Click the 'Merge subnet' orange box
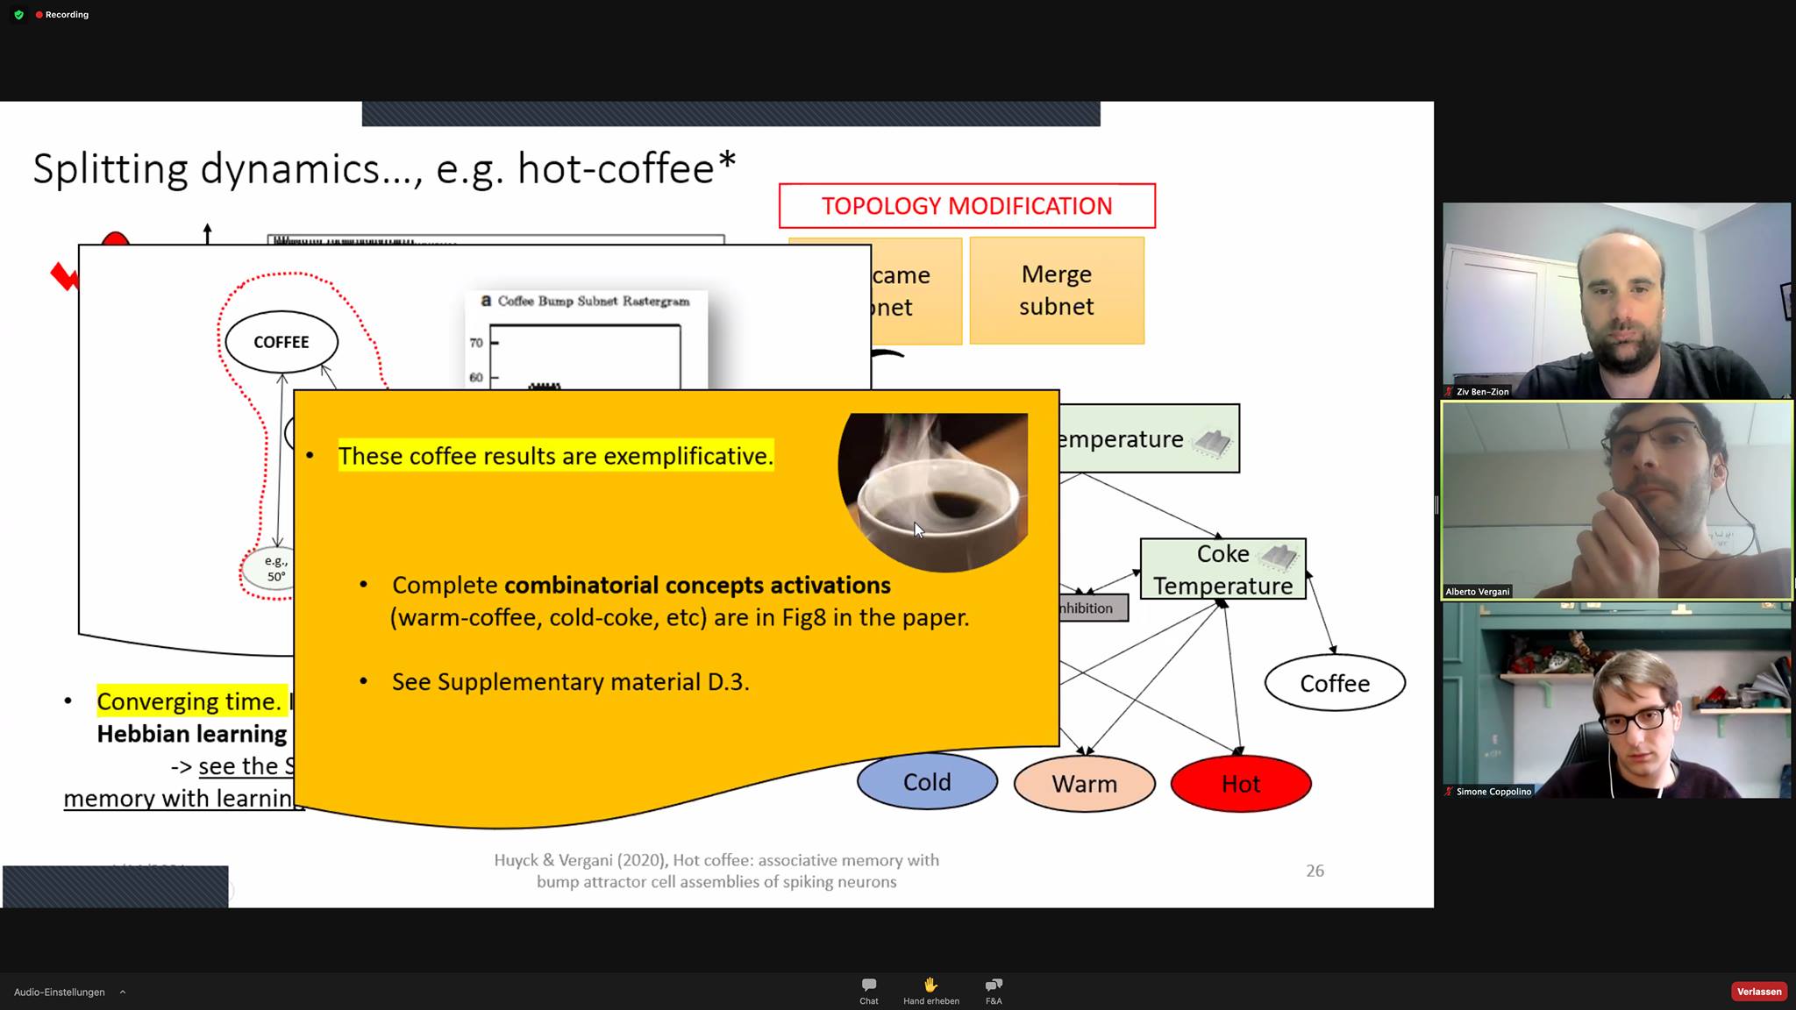Screen dimensions: 1796x1010 (1057, 290)
